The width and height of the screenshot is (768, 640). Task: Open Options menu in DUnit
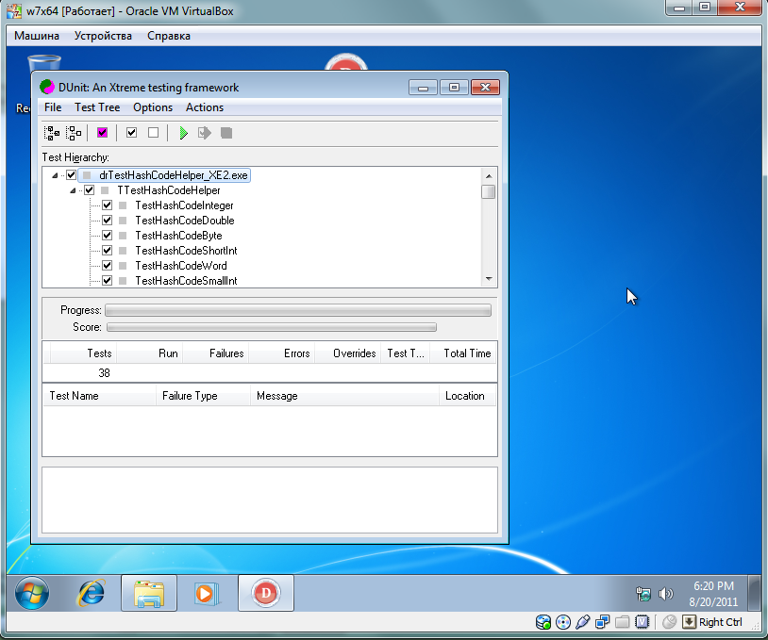[x=153, y=107]
